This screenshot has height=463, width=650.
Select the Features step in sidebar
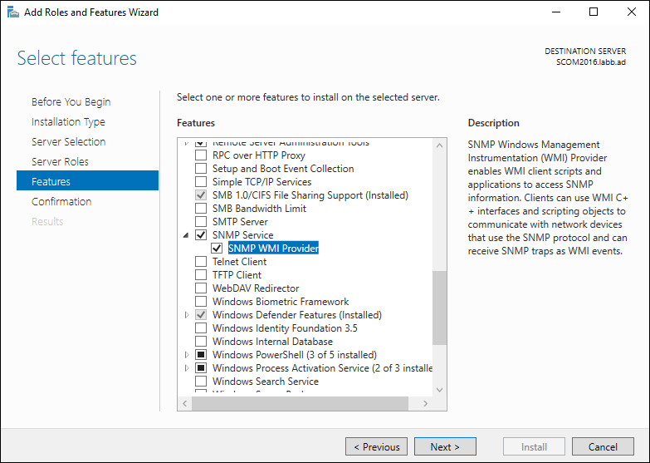click(87, 180)
